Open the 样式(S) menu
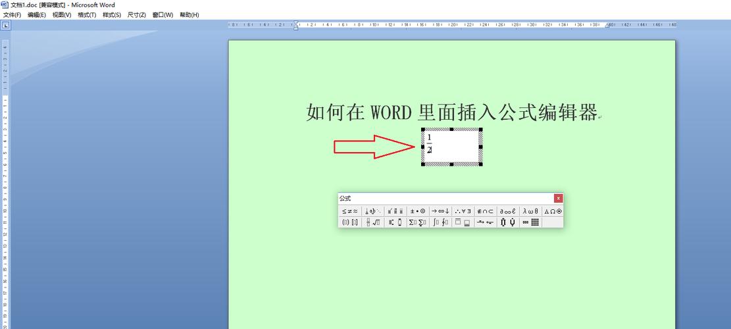731x329 pixels. tap(112, 15)
